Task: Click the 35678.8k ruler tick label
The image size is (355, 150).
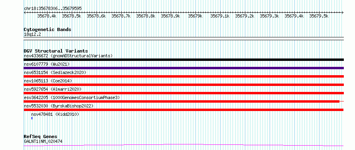Action: click(x=146, y=16)
